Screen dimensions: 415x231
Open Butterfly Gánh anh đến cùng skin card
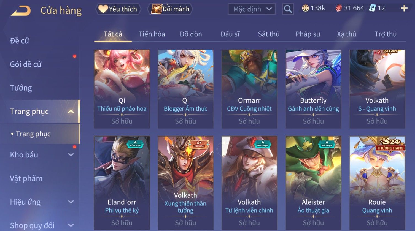tap(313, 89)
